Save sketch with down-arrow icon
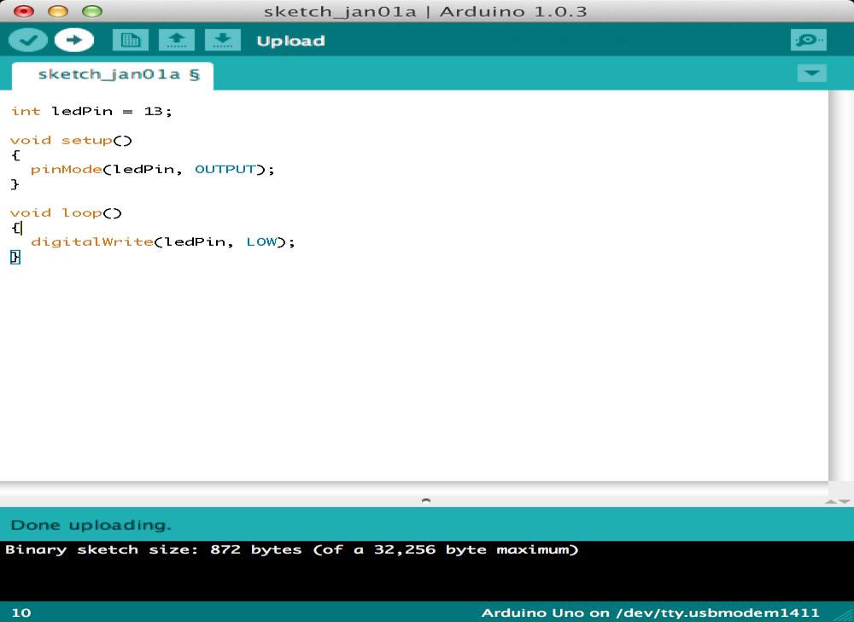Screen dimensions: 854x622 coord(222,40)
